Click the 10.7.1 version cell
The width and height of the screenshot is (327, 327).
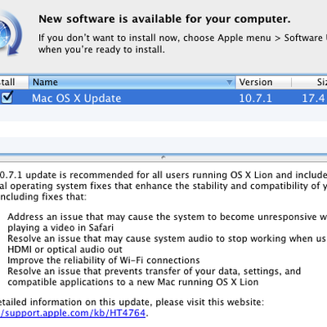[x=255, y=98]
